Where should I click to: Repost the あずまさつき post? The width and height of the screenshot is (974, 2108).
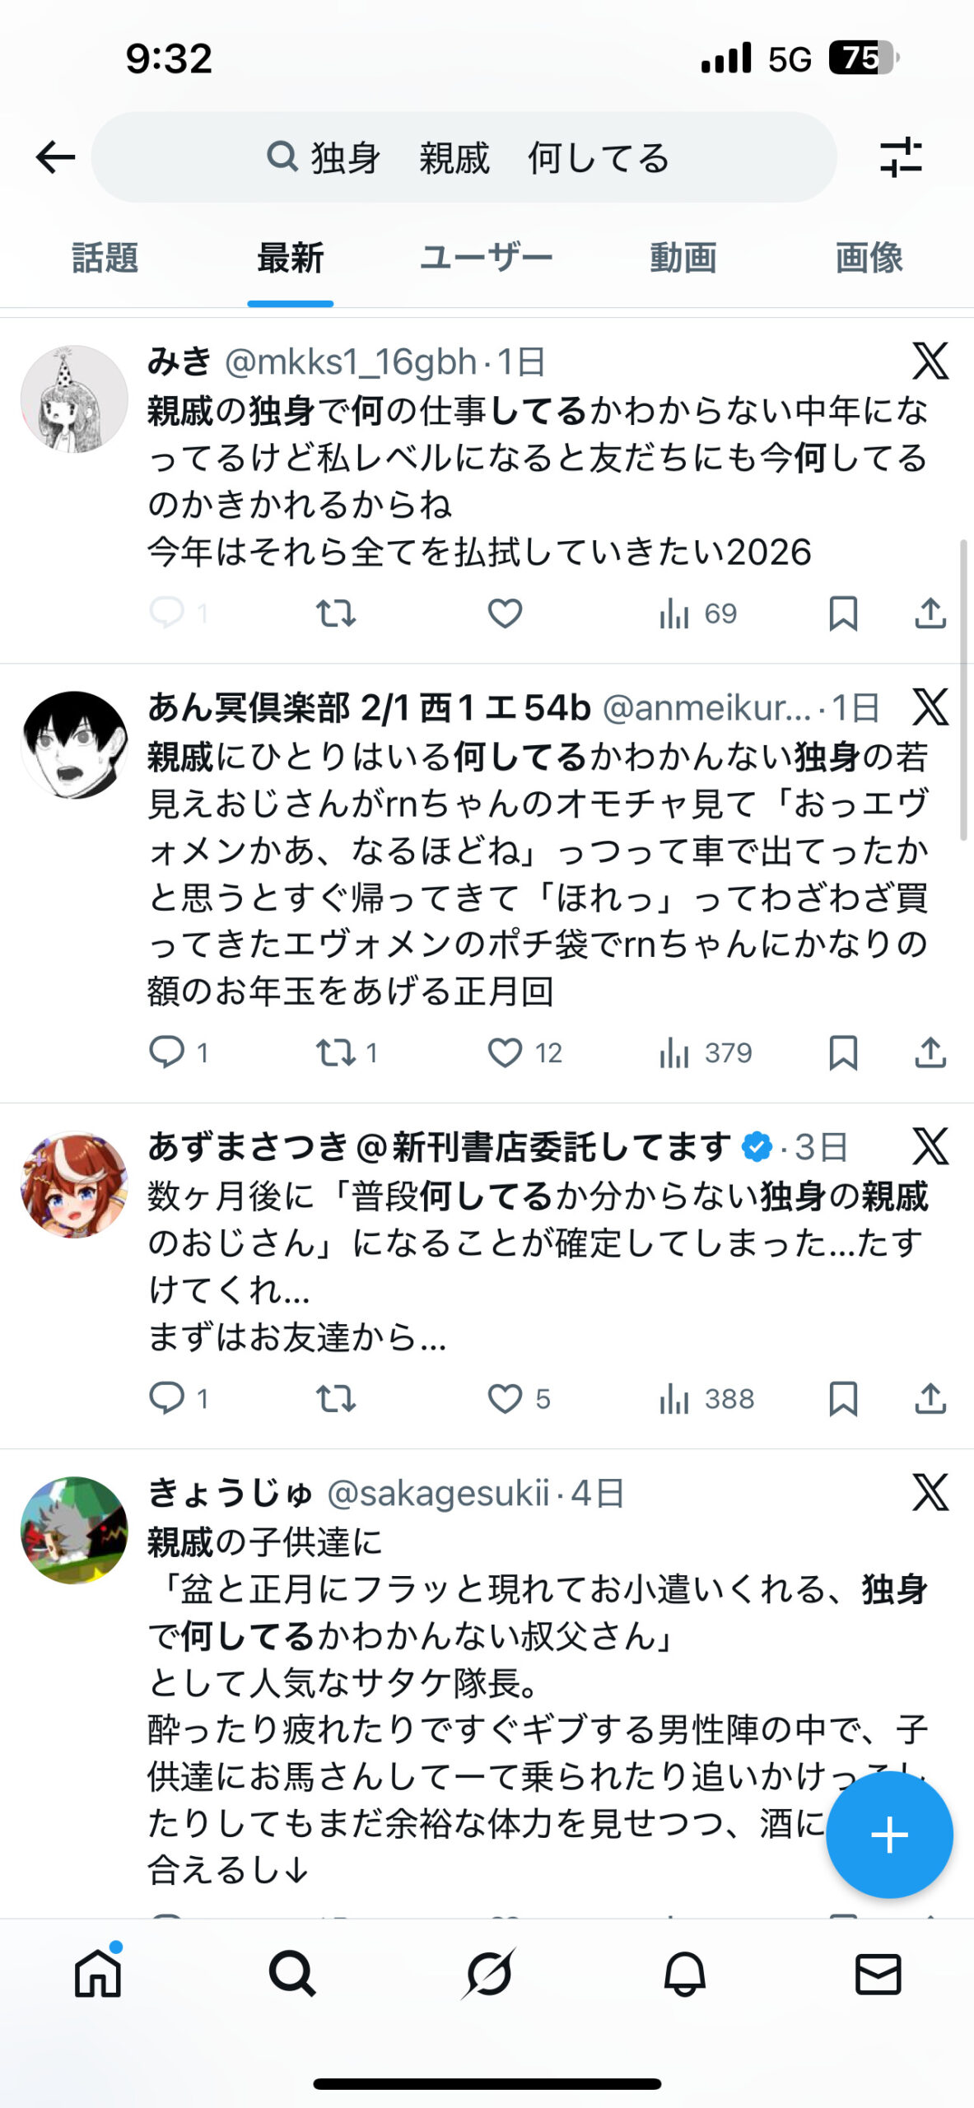click(336, 1398)
